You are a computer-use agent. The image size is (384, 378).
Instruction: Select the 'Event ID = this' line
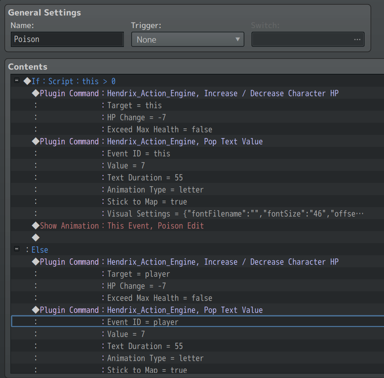[x=197, y=153]
